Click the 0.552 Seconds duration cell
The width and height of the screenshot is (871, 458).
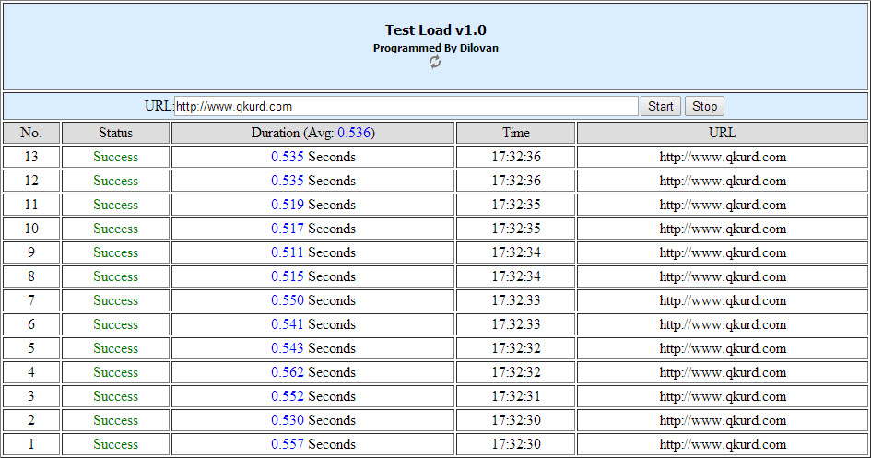[312, 396]
